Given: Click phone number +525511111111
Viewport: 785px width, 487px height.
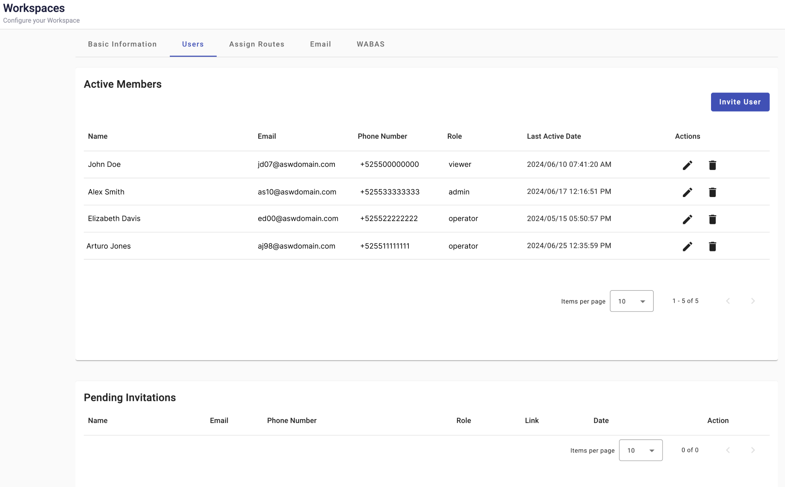Looking at the screenshot, I should coord(385,246).
